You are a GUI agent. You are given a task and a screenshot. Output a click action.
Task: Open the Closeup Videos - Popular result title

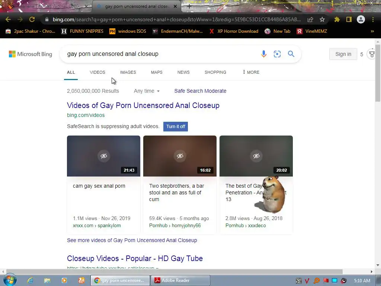(x=135, y=258)
